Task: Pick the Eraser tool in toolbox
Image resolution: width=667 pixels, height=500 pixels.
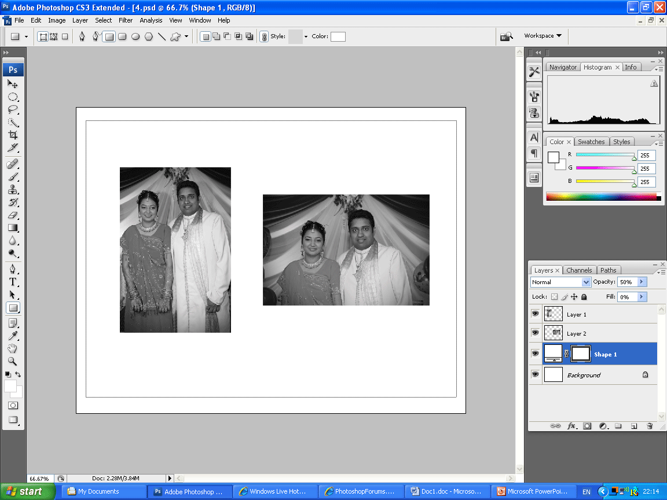Action: click(13, 215)
